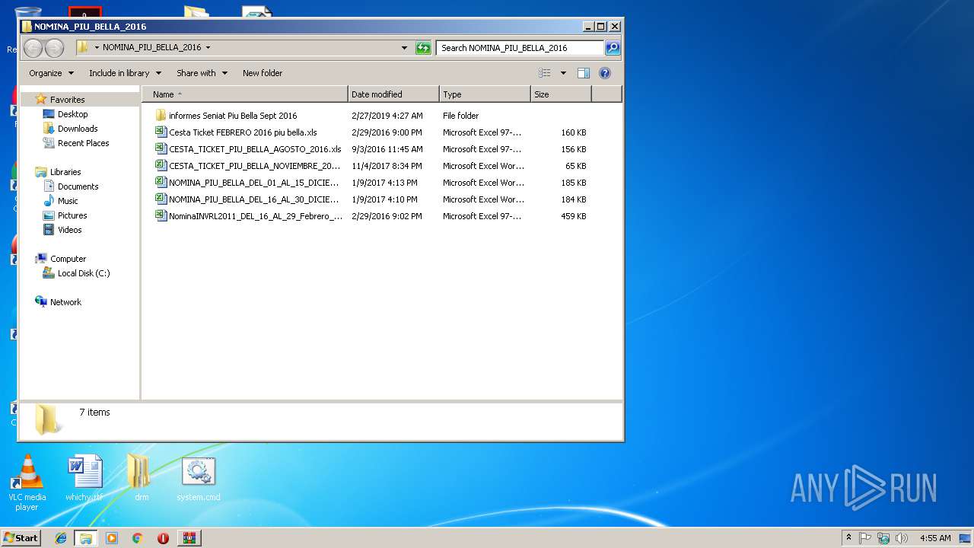
Task: Open WinRAR from the taskbar
Action: point(189,538)
